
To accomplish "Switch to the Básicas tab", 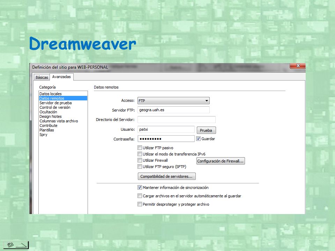I will pos(42,77).
